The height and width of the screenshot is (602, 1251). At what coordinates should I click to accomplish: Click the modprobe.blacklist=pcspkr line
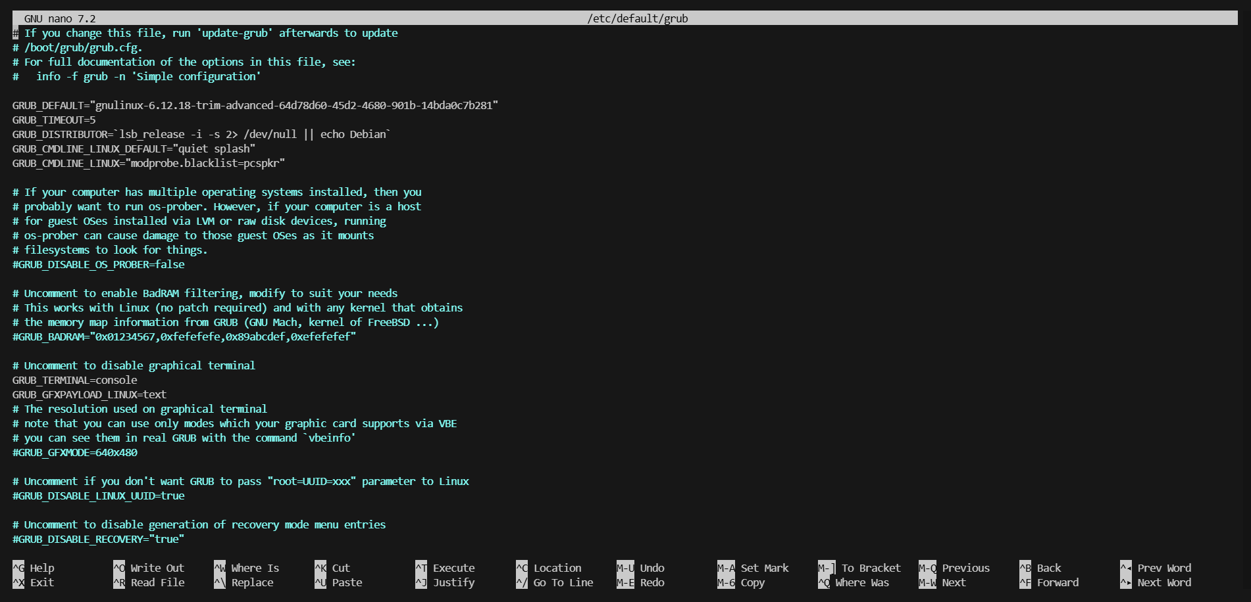pyautogui.click(x=149, y=163)
